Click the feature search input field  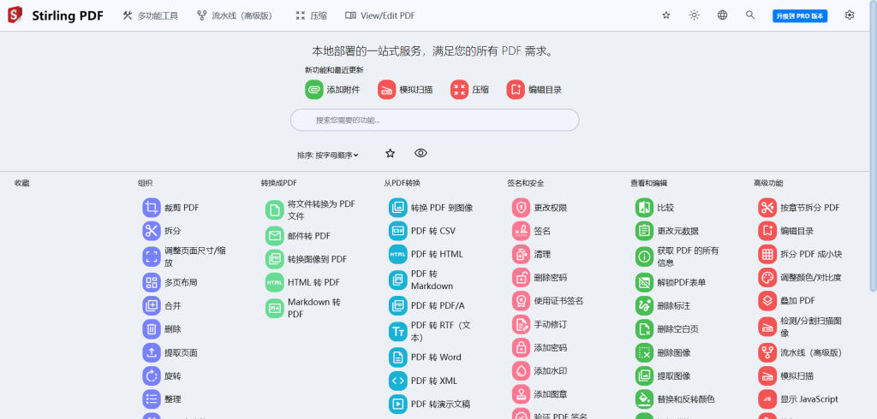pos(434,120)
